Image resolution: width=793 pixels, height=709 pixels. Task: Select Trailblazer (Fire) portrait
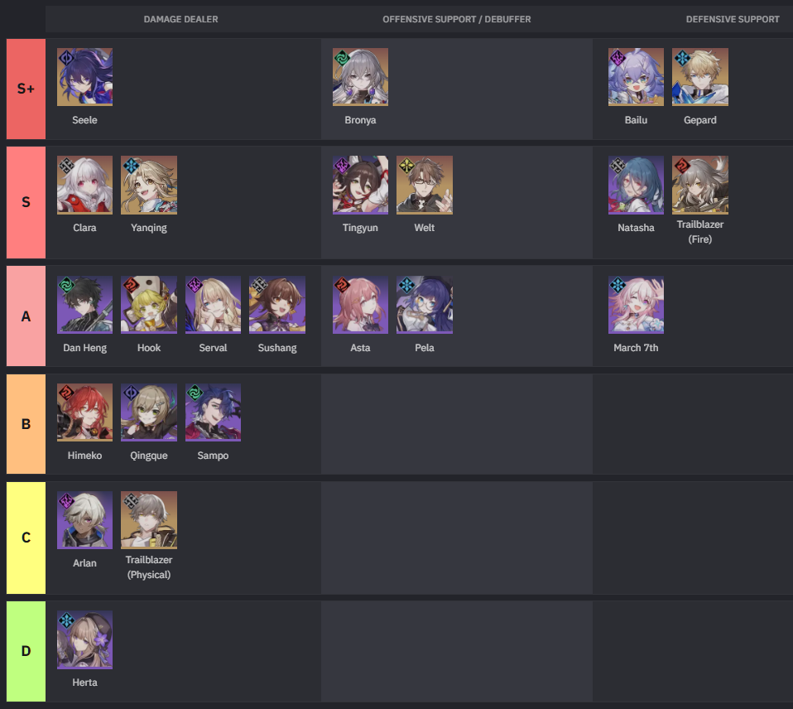click(x=700, y=185)
